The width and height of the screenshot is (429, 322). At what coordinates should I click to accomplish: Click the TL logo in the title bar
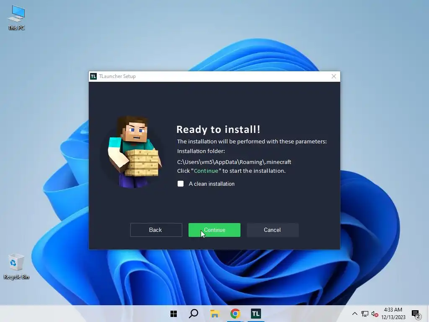(x=93, y=76)
